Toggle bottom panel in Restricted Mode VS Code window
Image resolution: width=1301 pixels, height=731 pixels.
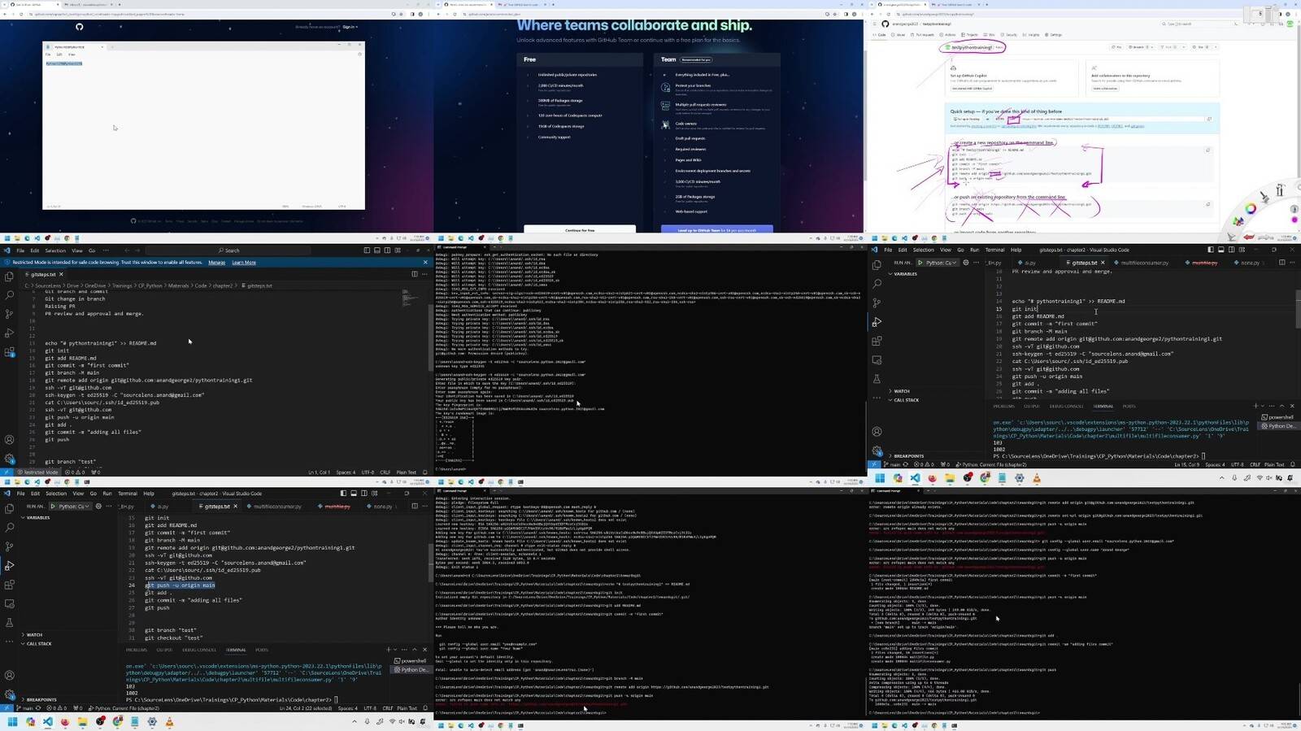377,250
